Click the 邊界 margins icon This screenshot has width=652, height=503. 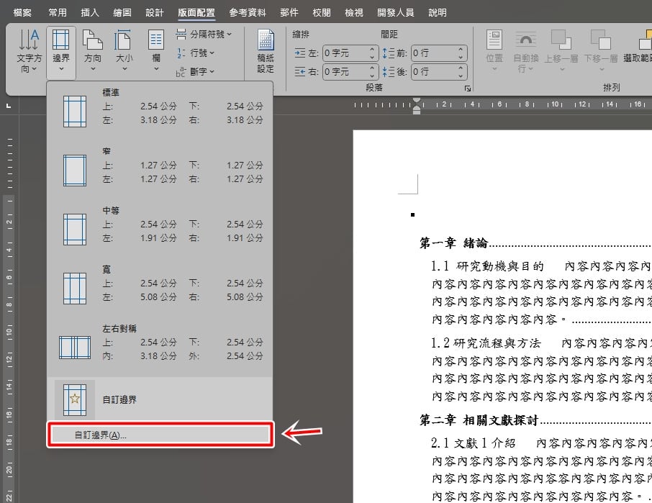(60, 50)
